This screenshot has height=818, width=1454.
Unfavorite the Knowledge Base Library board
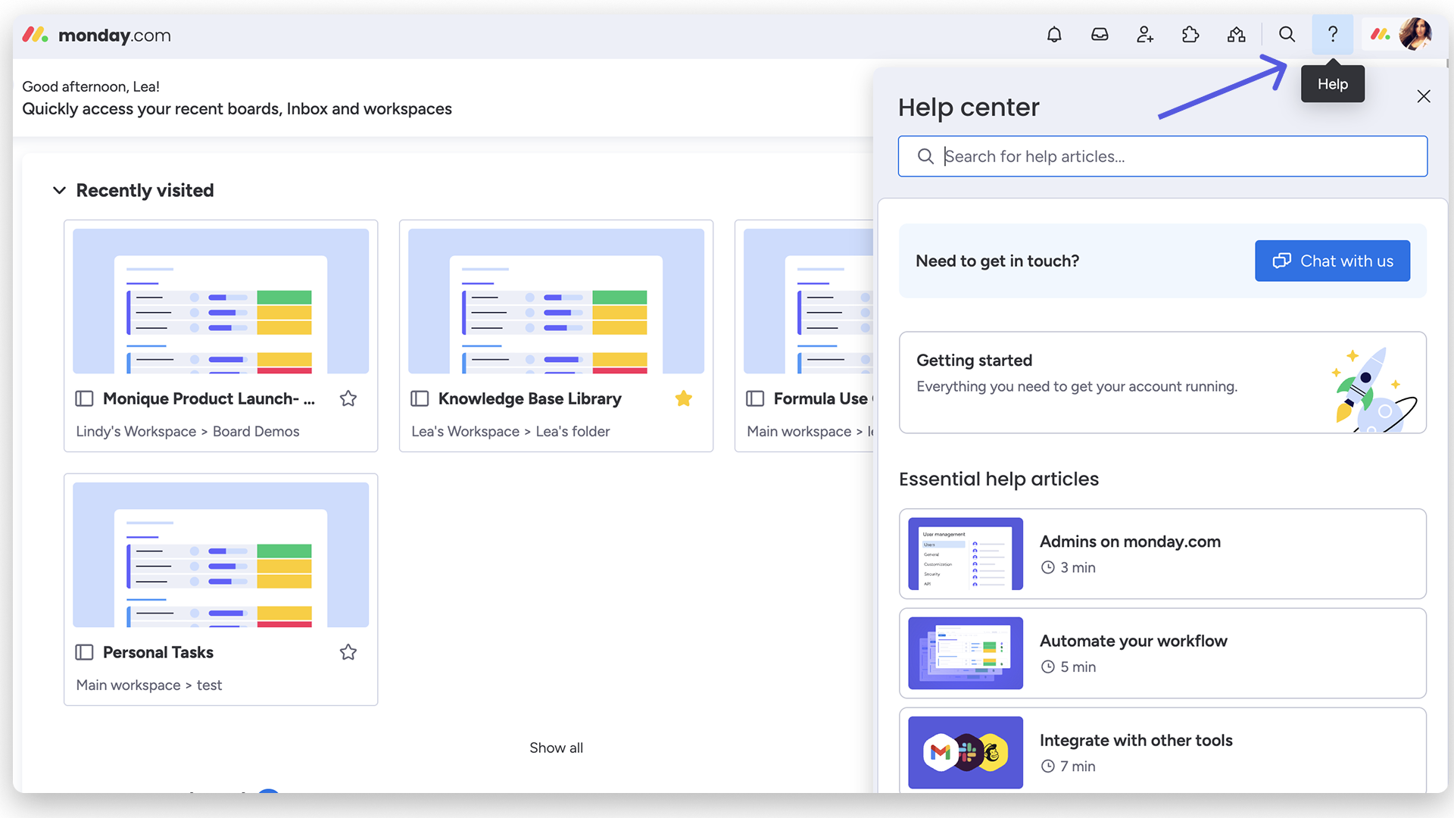[x=684, y=398]
